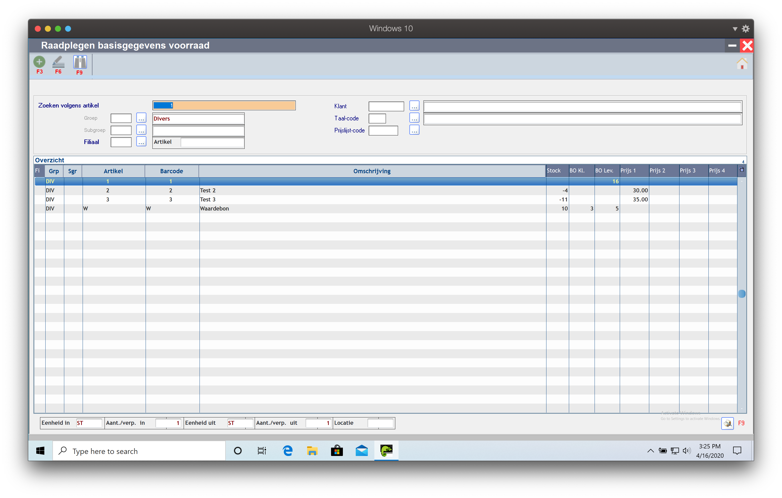782x498 pixels.
Task: Click the F6 edit pencil icon
Action: click(x=58, y=62)
